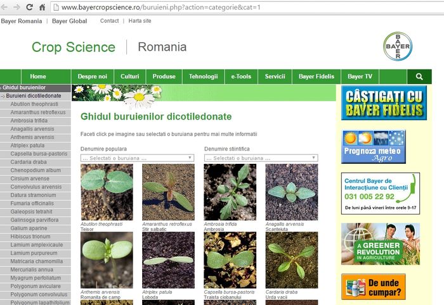Open the e-Tools menu

pyautogui.click(x=241, y=77)
